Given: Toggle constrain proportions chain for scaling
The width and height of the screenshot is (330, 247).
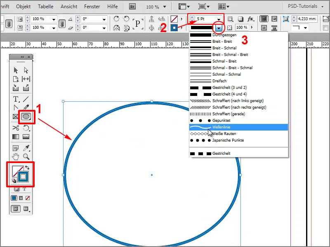Looking at the screenshot, I should pos(62,23).
